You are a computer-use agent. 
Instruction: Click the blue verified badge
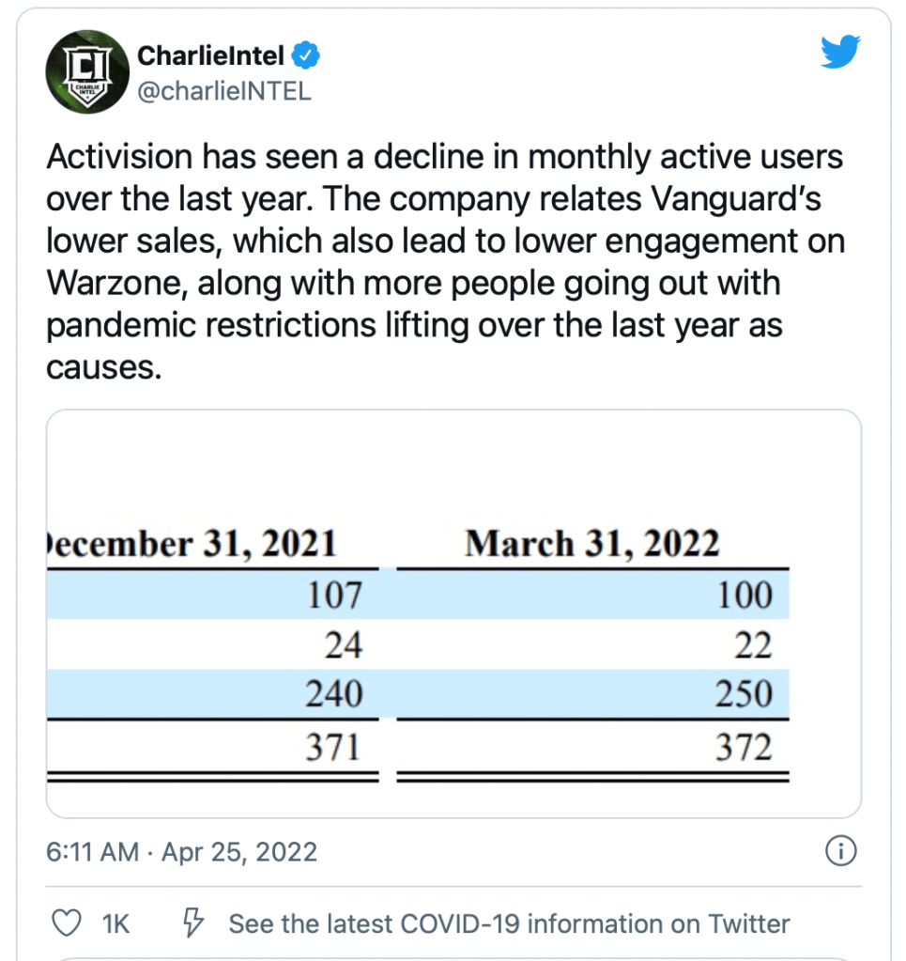307,56
